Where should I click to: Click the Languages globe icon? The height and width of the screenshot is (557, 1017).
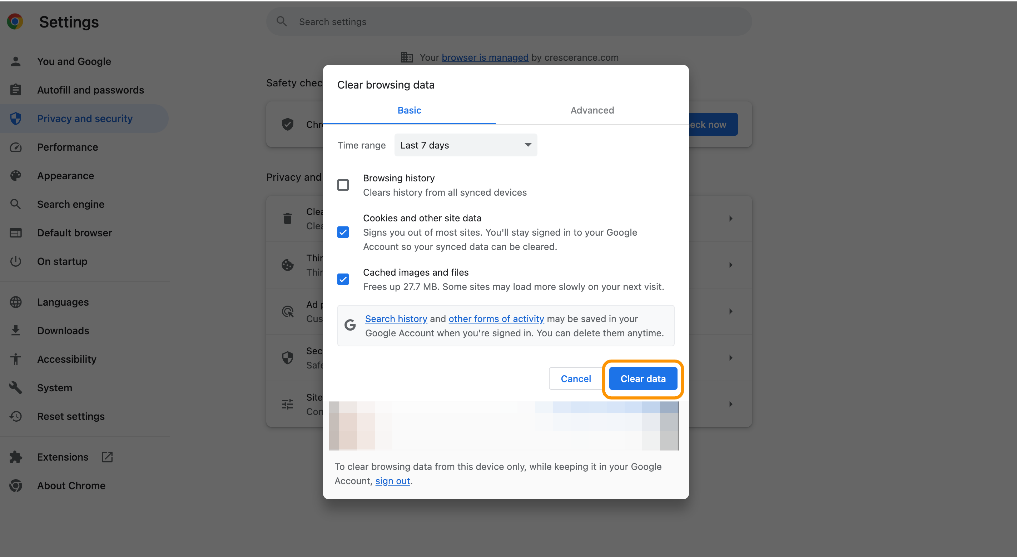(15, 302)
